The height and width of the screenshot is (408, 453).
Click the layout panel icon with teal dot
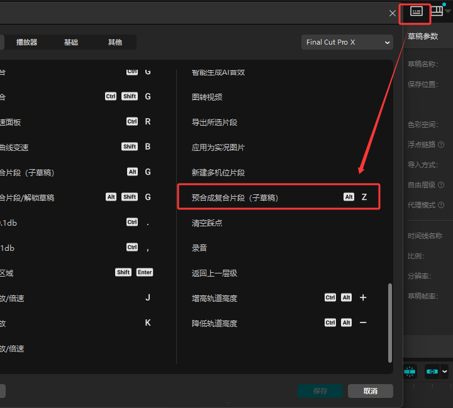click(437, 11)
